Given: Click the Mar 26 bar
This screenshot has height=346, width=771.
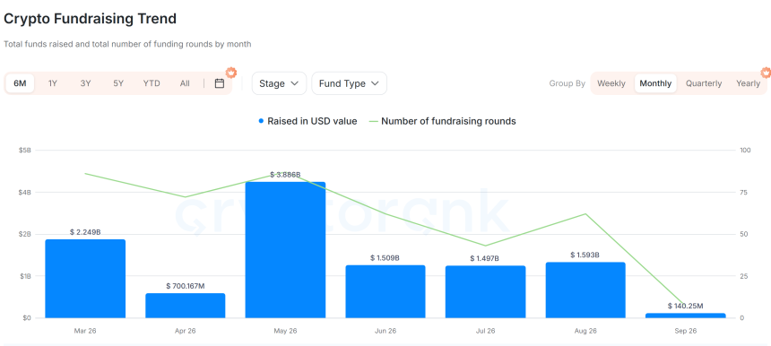Looking at the screenshot, I should (x=85, y=279).
